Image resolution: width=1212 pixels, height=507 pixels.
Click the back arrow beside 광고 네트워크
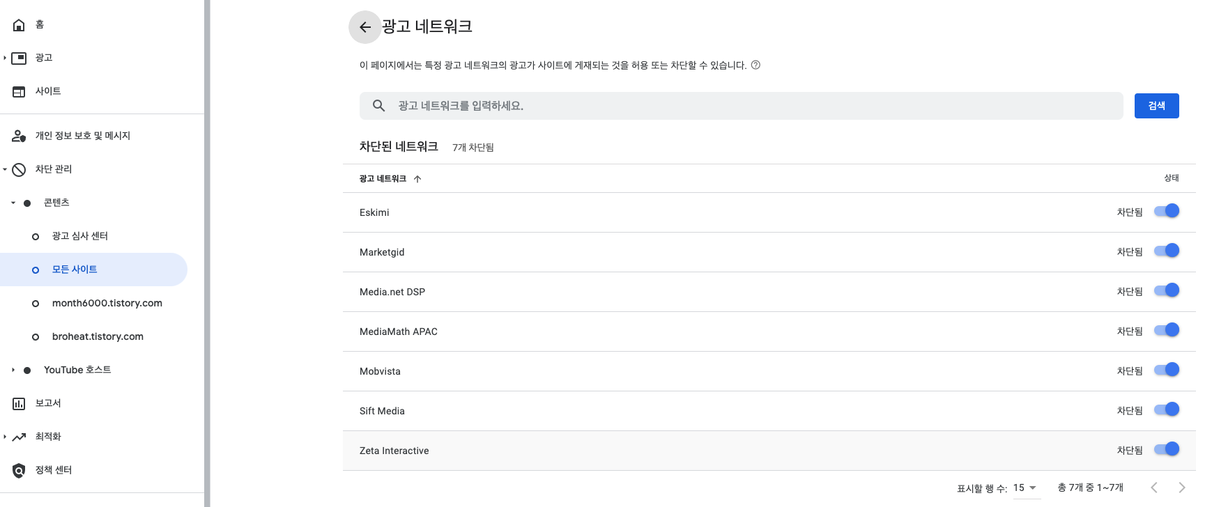click(x=365, y=27)
